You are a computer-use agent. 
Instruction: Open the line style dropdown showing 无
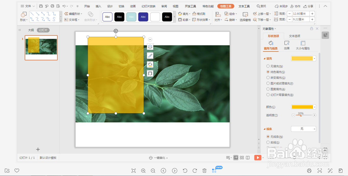tap(304, 129)
